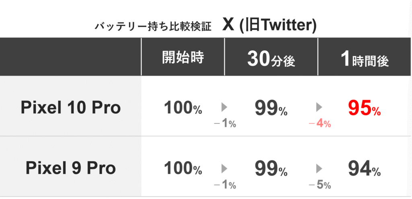Screen dimensions: 412x199
Task: Click the −5% change label
Action: click(319, 185)
